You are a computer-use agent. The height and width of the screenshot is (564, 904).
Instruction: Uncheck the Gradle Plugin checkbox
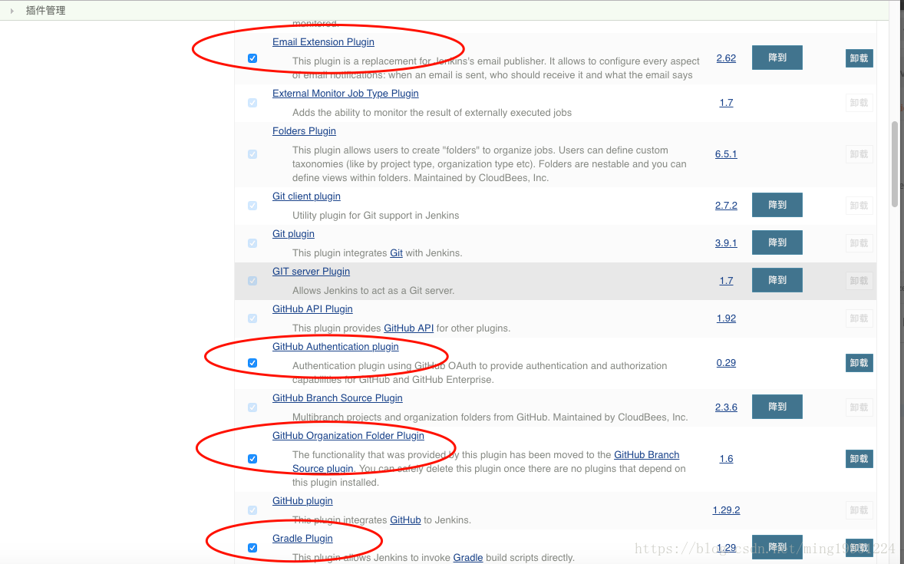click(x=252, y=548)
